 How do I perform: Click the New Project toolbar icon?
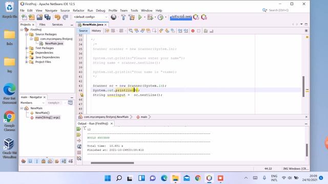coord(32,17)
